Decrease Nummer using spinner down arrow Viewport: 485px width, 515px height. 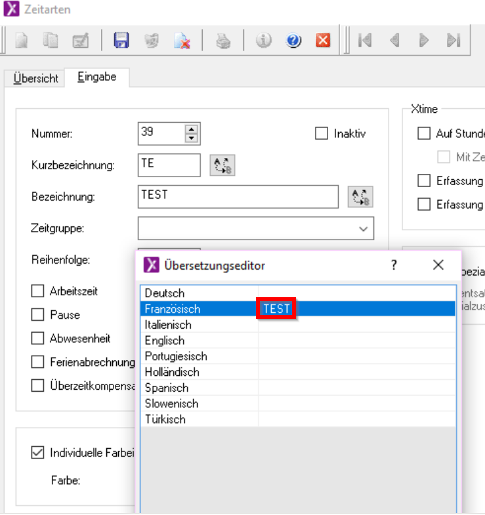(x=192, y=138)
